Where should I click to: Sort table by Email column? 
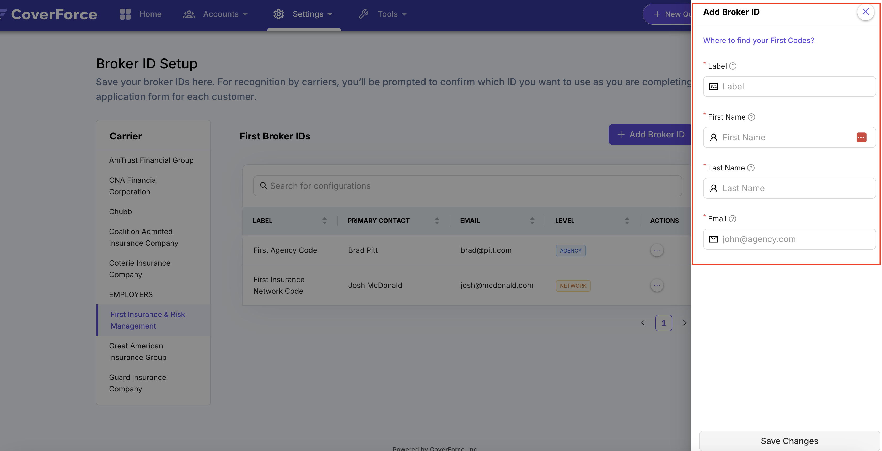(532, 221)
